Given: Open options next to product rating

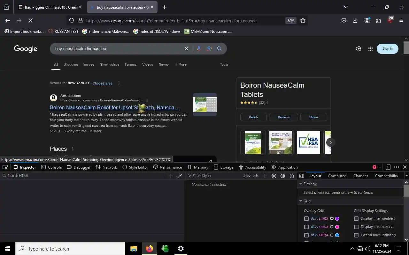Looking at the screenshot, I should point(268,103).
